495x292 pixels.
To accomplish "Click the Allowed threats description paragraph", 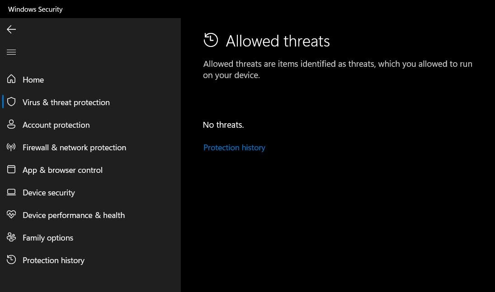I will [x=338, y=70].
